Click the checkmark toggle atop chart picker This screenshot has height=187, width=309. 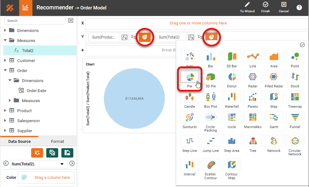[x=302, y=45]
